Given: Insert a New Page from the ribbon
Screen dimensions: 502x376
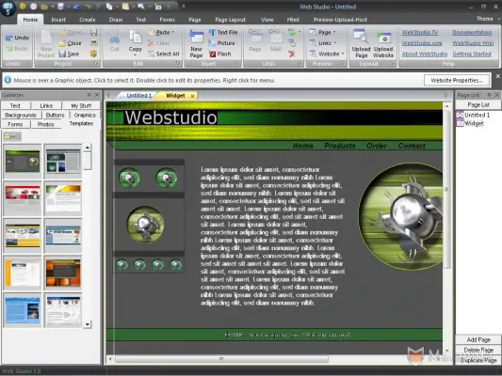Looking at the screenshot, I should pos(196,44).
